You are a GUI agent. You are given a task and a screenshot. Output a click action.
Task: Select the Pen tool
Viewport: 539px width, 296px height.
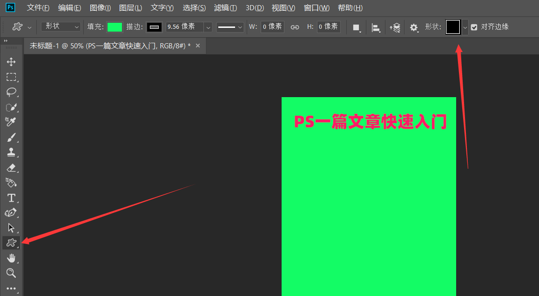(x=11, y=213)
